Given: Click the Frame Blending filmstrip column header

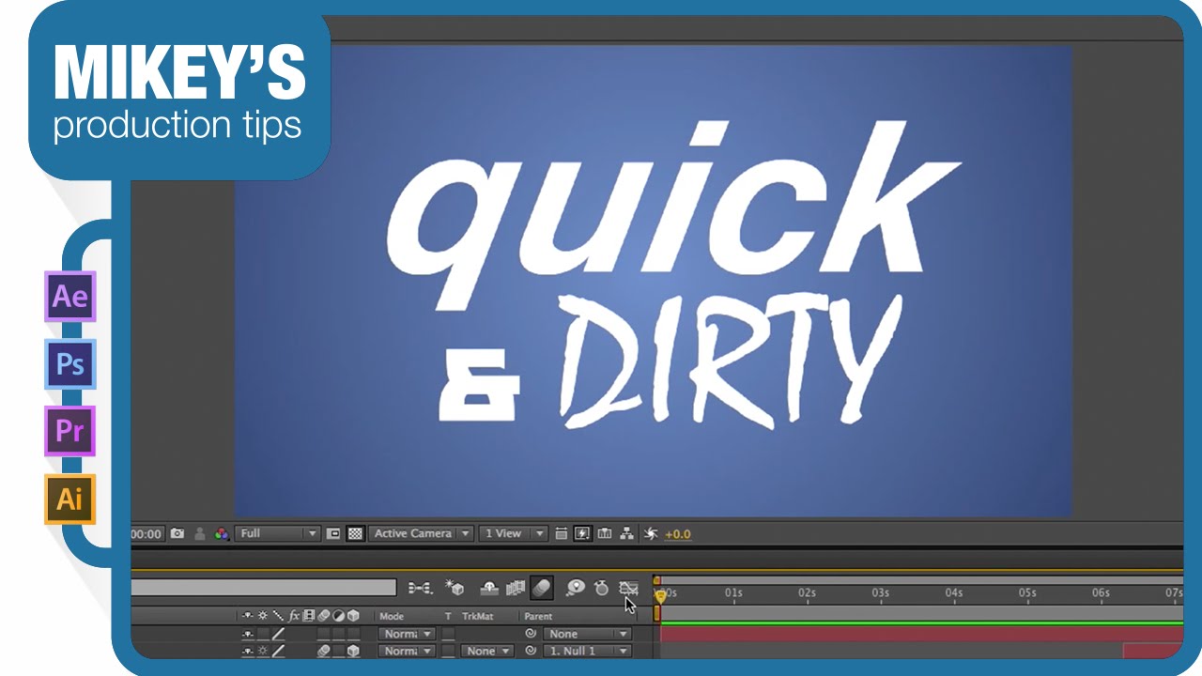Looking at the screenshot, I should pyautogui.click(x=309, y=616).
